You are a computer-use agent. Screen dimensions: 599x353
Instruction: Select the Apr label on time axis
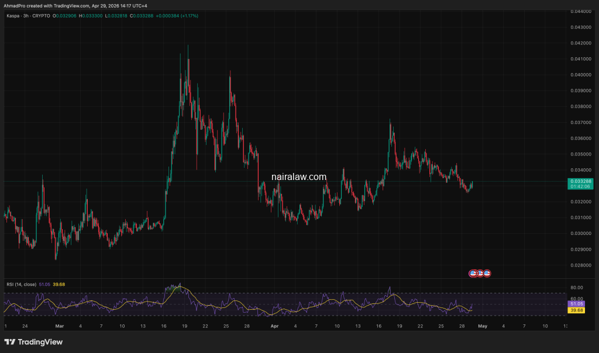point(275,326)
